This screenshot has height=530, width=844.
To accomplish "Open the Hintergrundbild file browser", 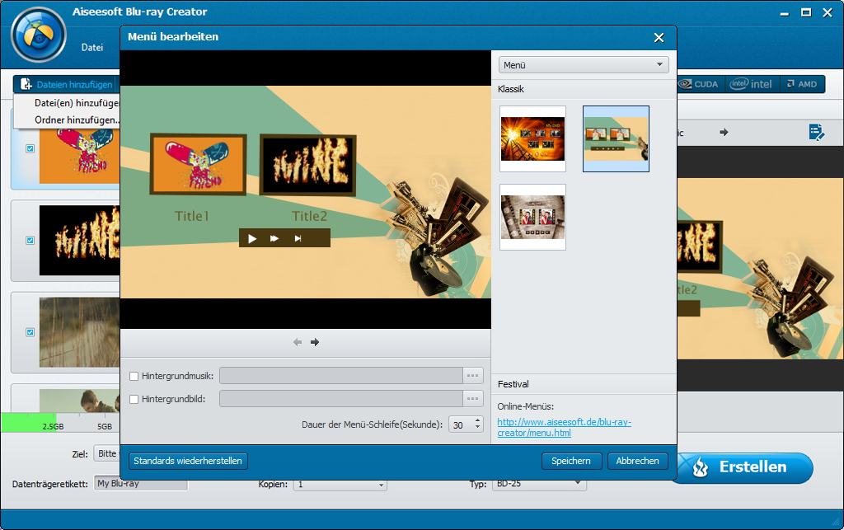I will (x=472, y=398).
